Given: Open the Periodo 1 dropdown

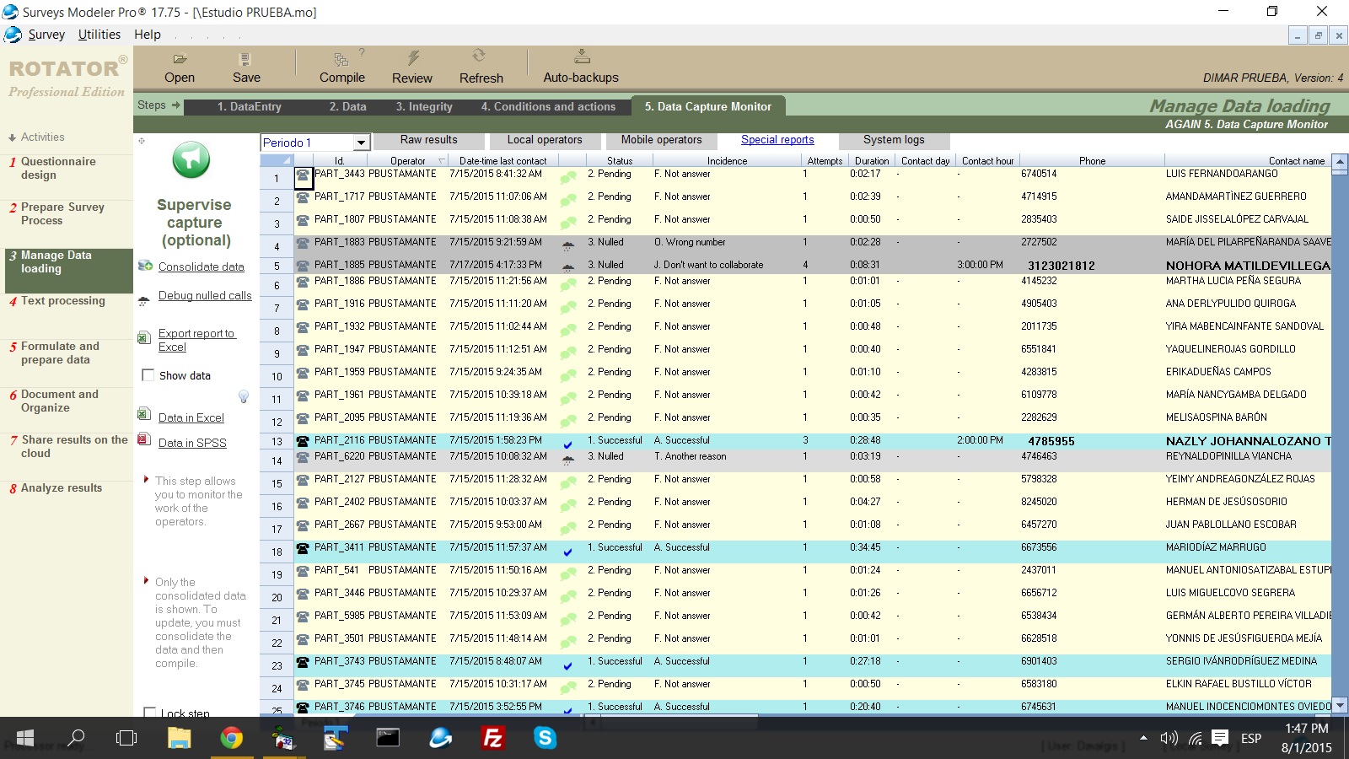Looking at the screenshot, I should 362,143.
